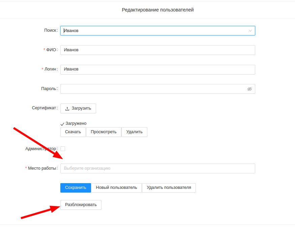Click into the Логин input field
The width and height of the screenshot is (295, 228).
pyautogui.click(x=157, y=69)
